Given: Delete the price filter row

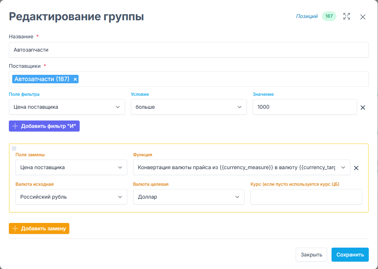Looking at the screenshot, I should pos(363,108).
